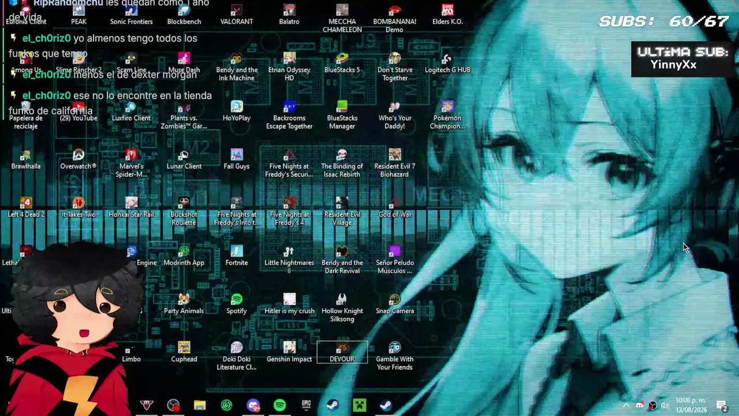Click the Overwatch desktop shortcut
The width and height of the screenshot is (739, 416).
coord(79,160)
